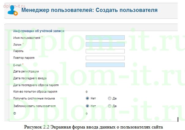Click the 'Дата последнего входа' label

click(30, 78)
